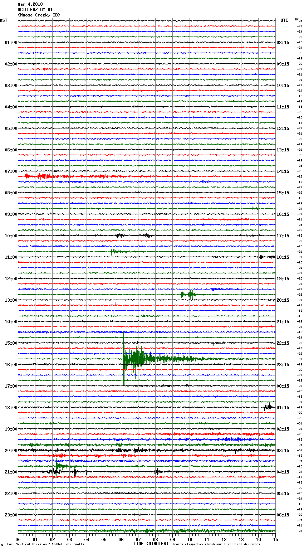Click the 10 minute axis tick label
This screenshot has width=304, height=549.
tap(190, 539)
